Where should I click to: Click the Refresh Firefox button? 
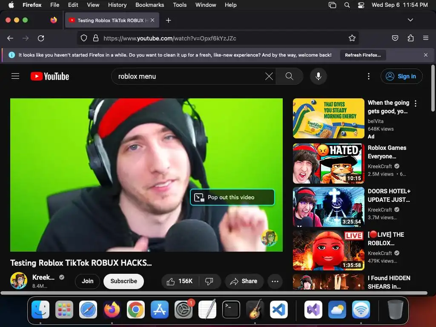[x=363, y=55]
